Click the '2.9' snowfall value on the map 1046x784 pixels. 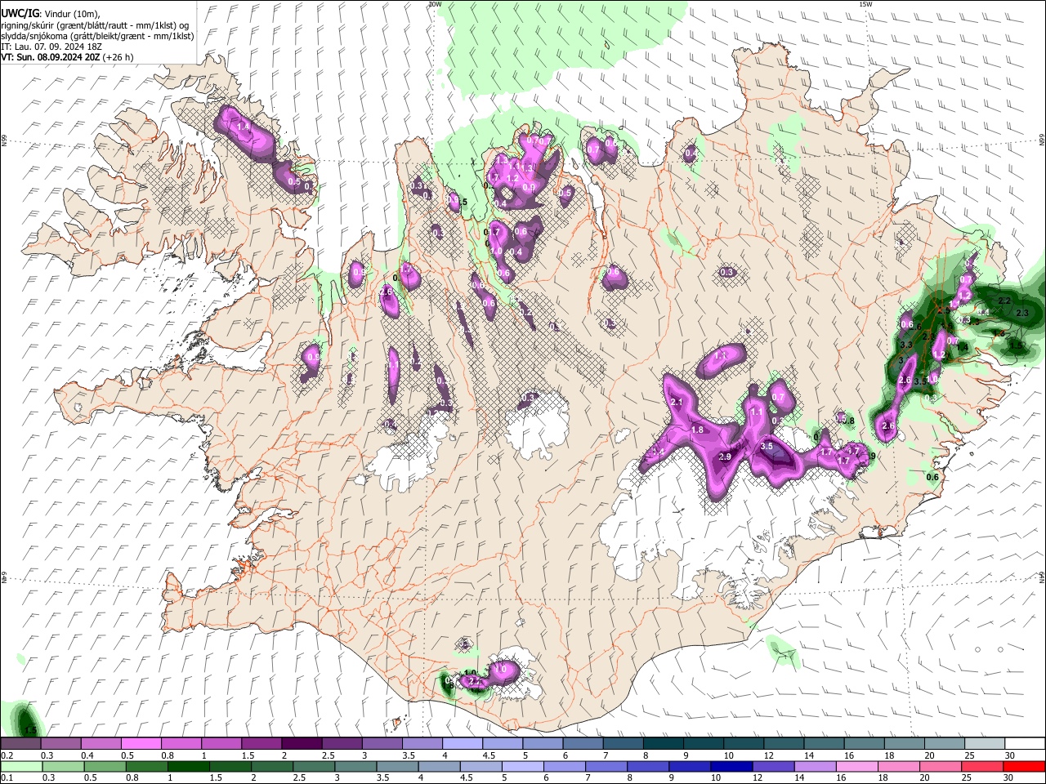pyautogui.click(x=725, y=457)
